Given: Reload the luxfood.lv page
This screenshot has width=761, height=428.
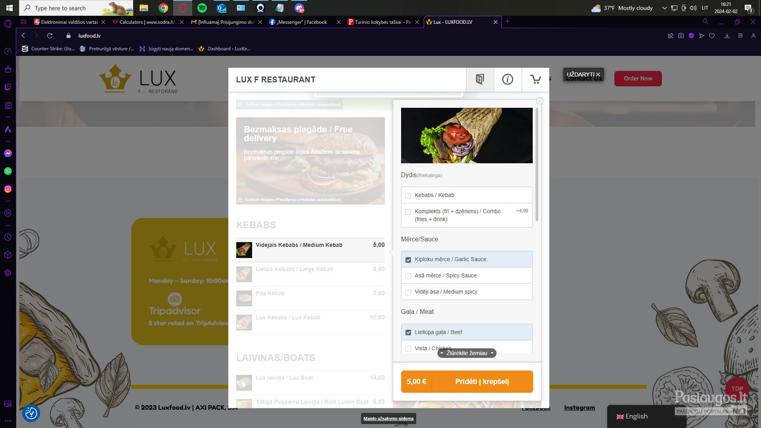Looking at the screenshot, I should [x=50, y=35].
